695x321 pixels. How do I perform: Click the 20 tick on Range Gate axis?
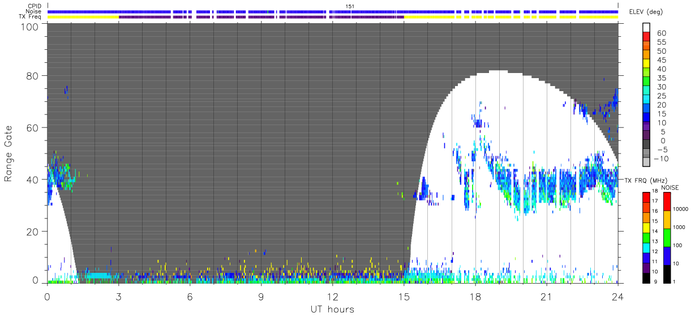(33, 232)
